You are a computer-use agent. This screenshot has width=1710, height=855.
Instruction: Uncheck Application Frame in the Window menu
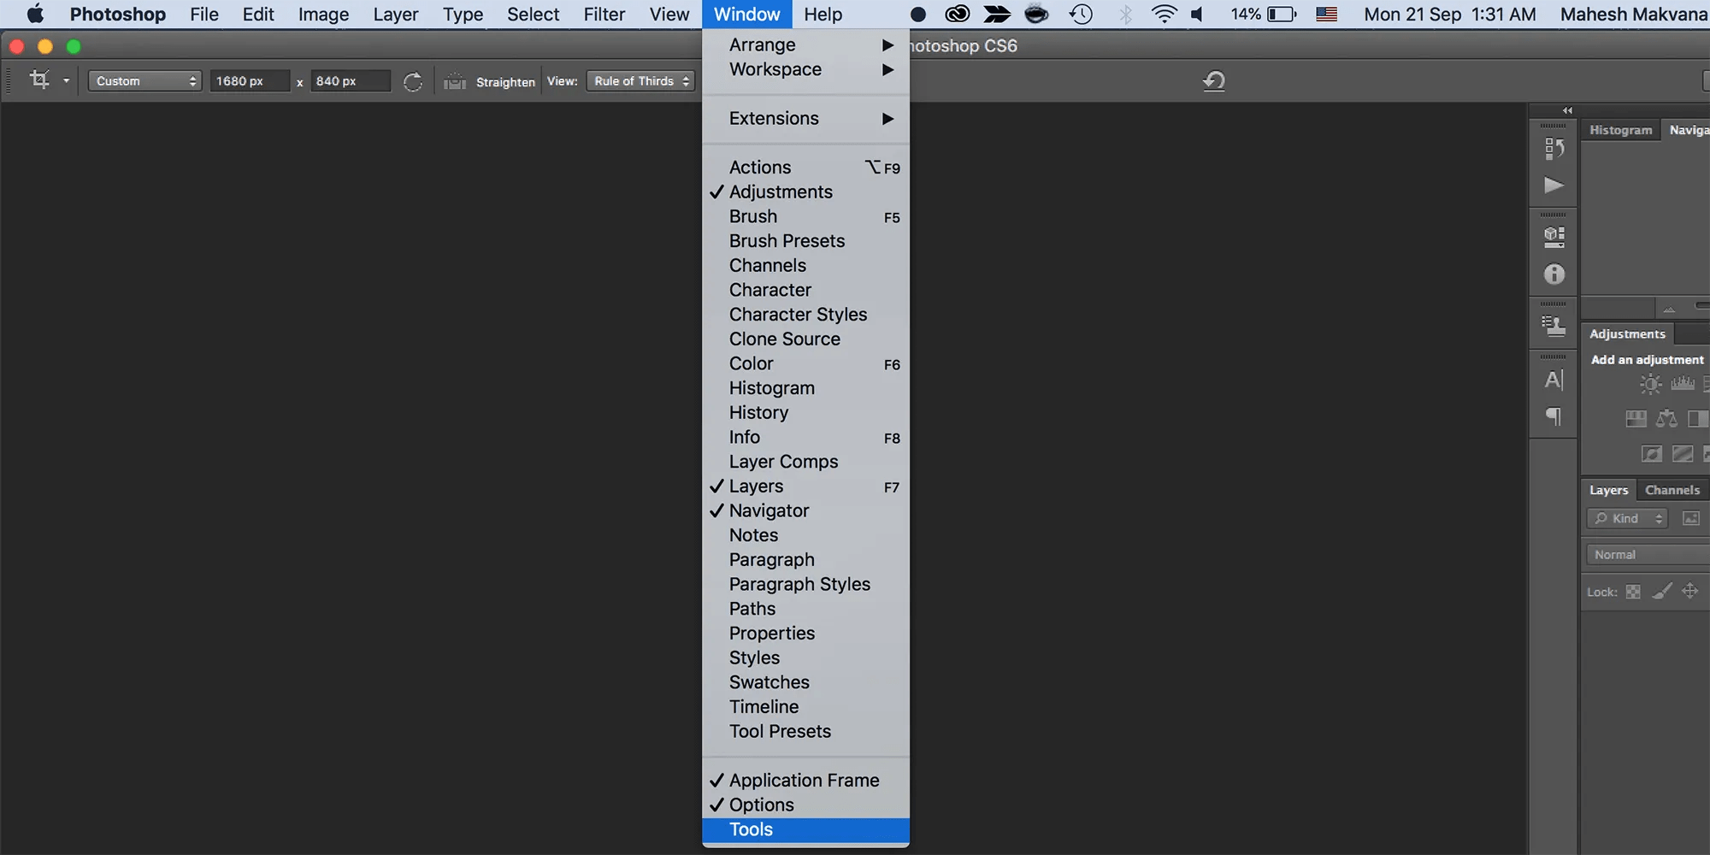click(x=804, y=780)
